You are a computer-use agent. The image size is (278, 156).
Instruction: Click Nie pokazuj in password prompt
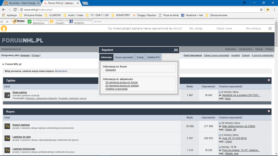click(253, 28)
